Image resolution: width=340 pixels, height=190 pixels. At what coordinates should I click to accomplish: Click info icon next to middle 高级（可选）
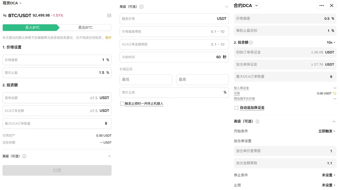(142, 7)
